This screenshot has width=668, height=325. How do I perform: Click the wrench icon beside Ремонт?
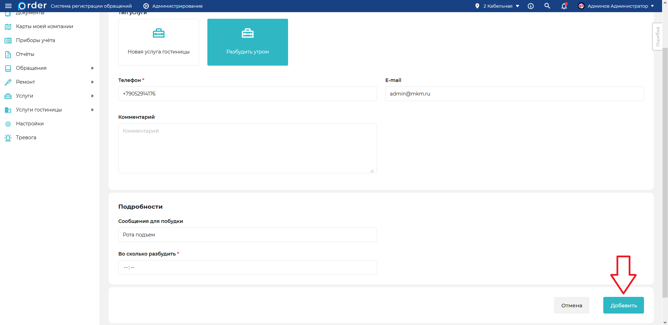pos(8,82)
